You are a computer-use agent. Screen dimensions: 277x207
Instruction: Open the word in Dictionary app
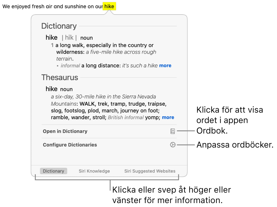click(109, 131)
